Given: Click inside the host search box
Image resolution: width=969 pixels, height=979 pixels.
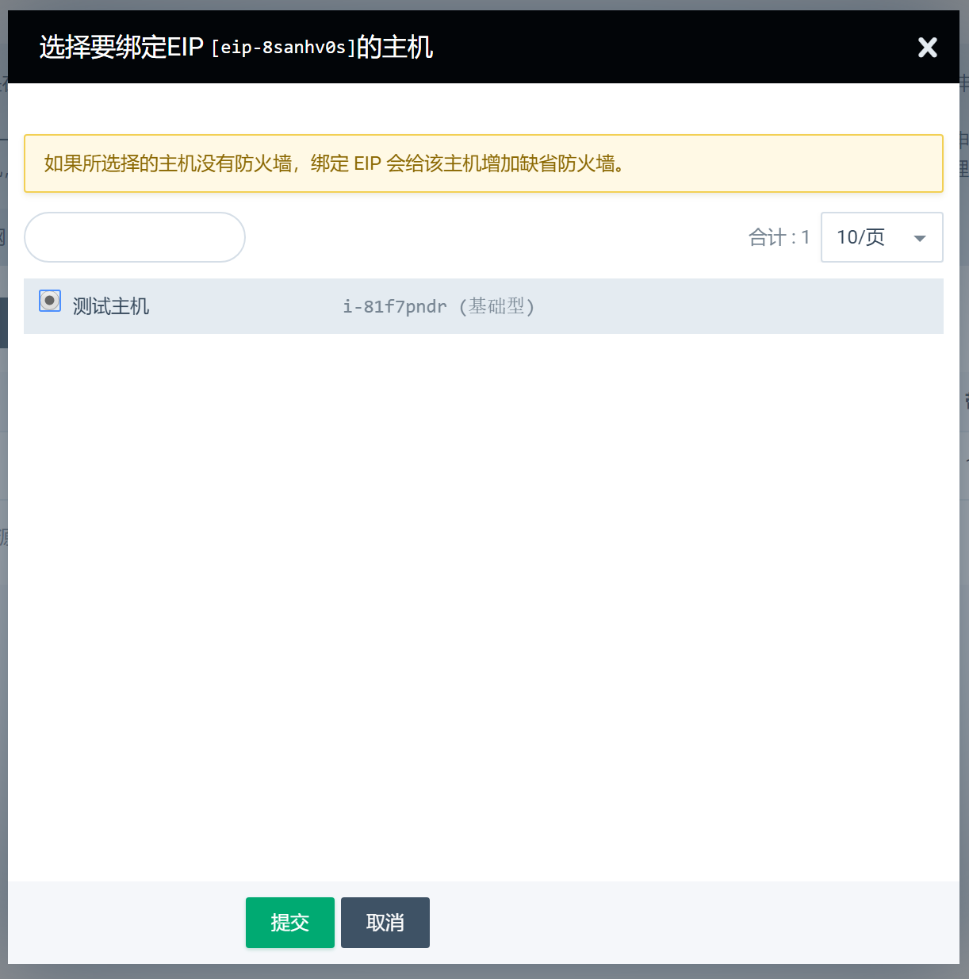Looking at the screenshot, I should [x=134, y=237].
